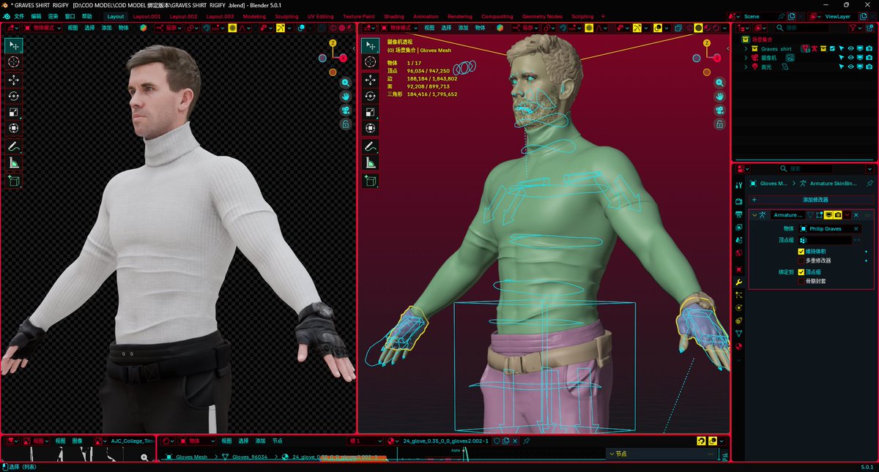The image size is (879, 472).
Task: Open the 渲染 menu
Action: point(53,16)
